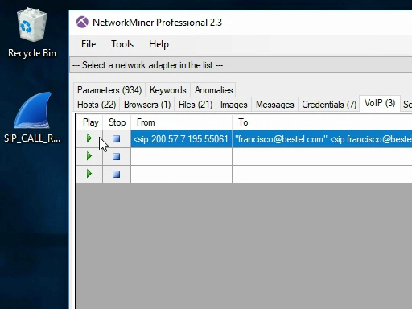Play the first VoIP call from sip:200.57.7.195
Image resolution: width=412 pixels, height=309 pixels.
point(89,138)
